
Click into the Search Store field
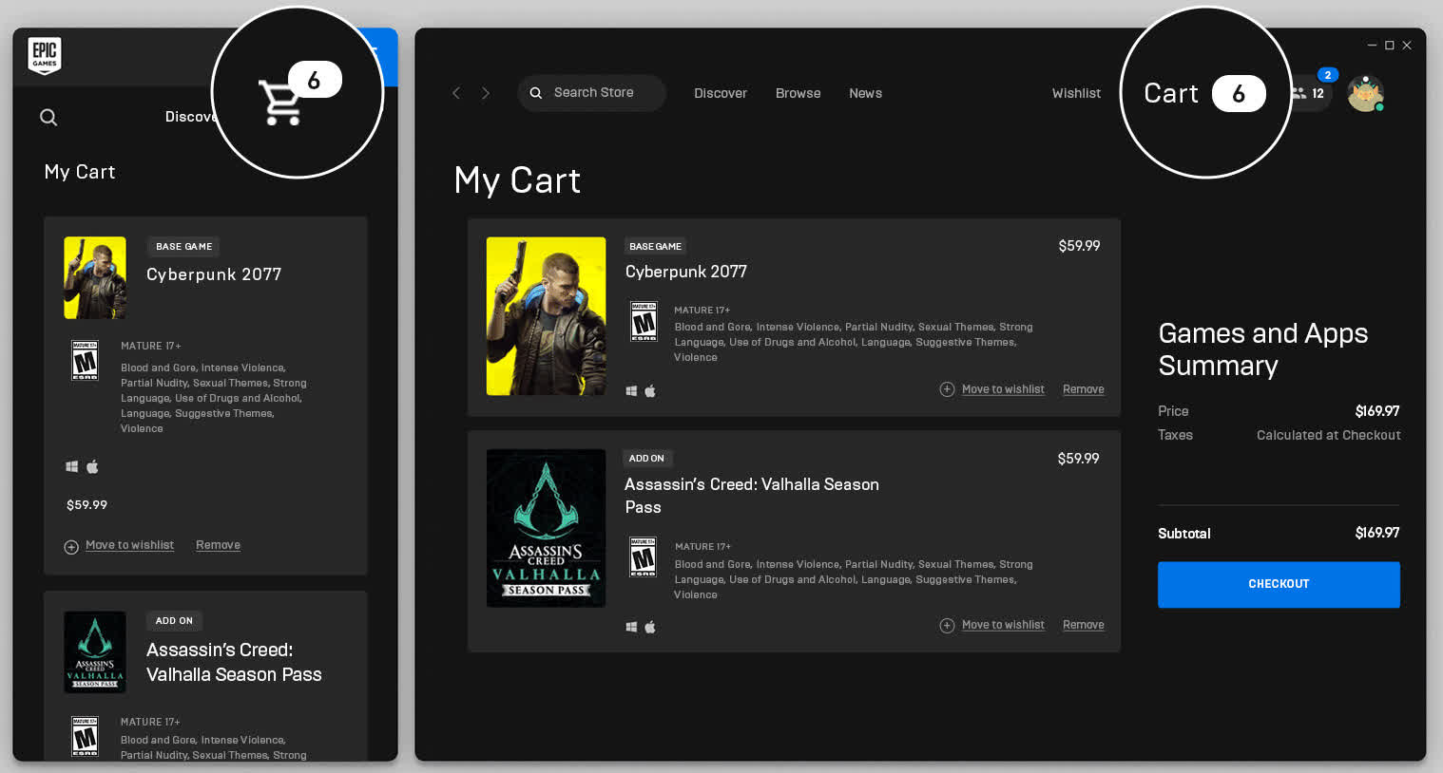pos(591,93)
